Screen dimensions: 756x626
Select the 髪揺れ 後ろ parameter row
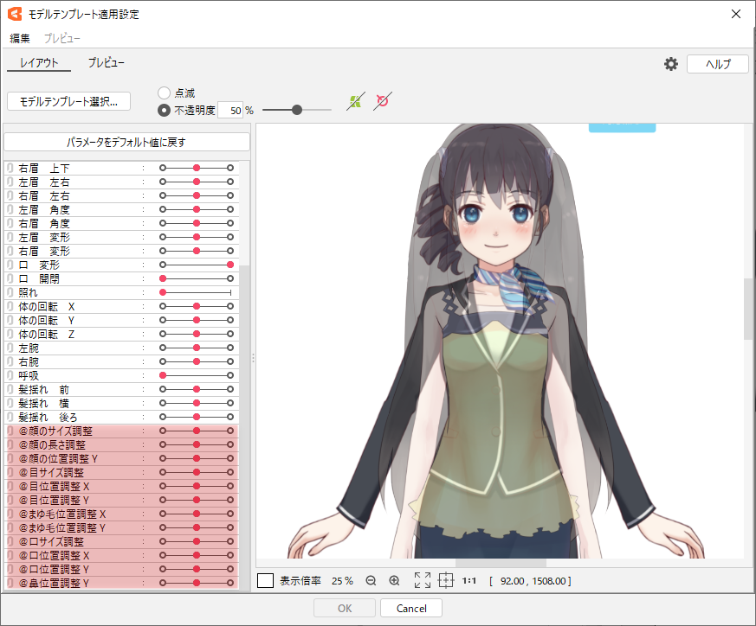pyautogui.click(x=121, y=417)
